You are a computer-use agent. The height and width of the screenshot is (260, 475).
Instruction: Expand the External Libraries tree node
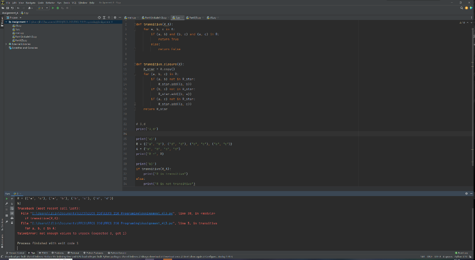tap(6, 44)
